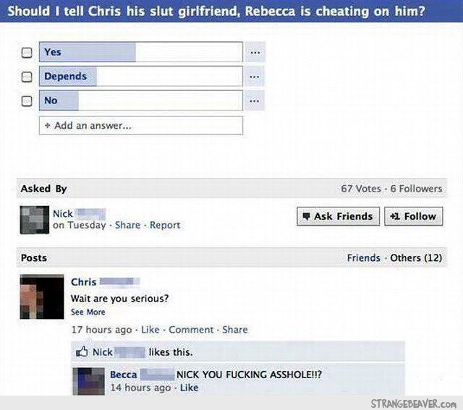Open options menu beside Yes answer
Viewport: 463px width, 410px height.
(x=255, y=52)
